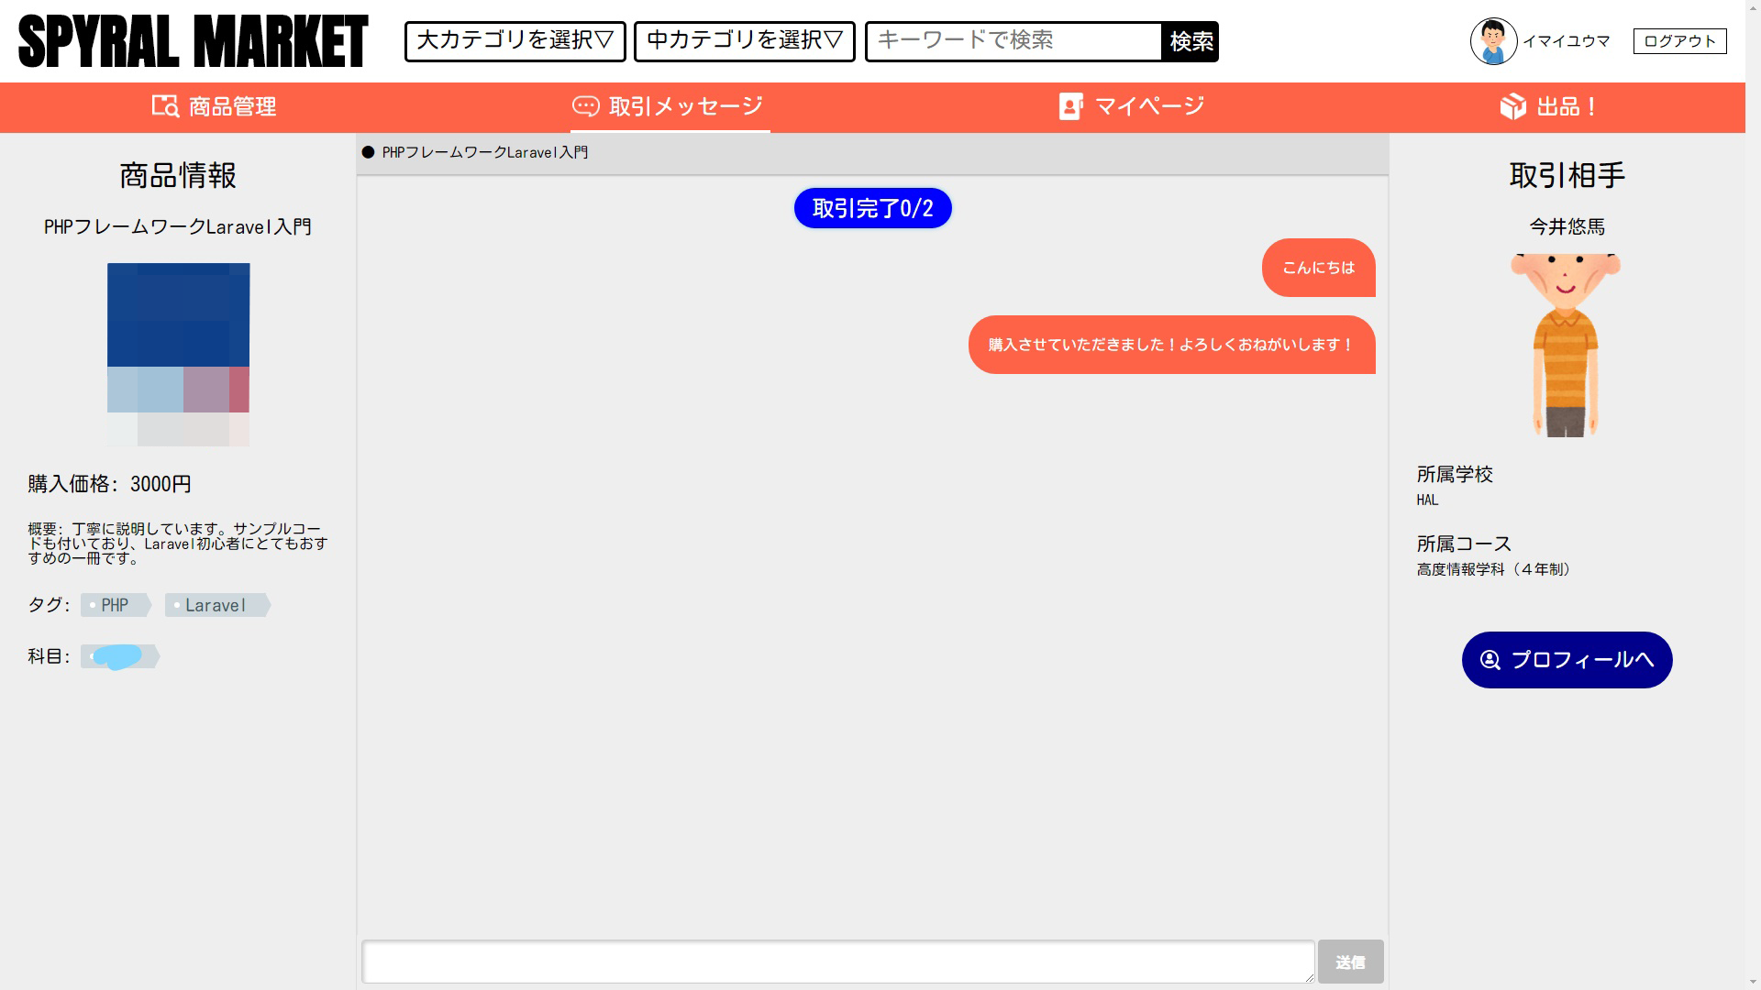Click the SPYRAL MARKET logo
The width and height of the screenshot is (1761, 990).
pos(194,41)
